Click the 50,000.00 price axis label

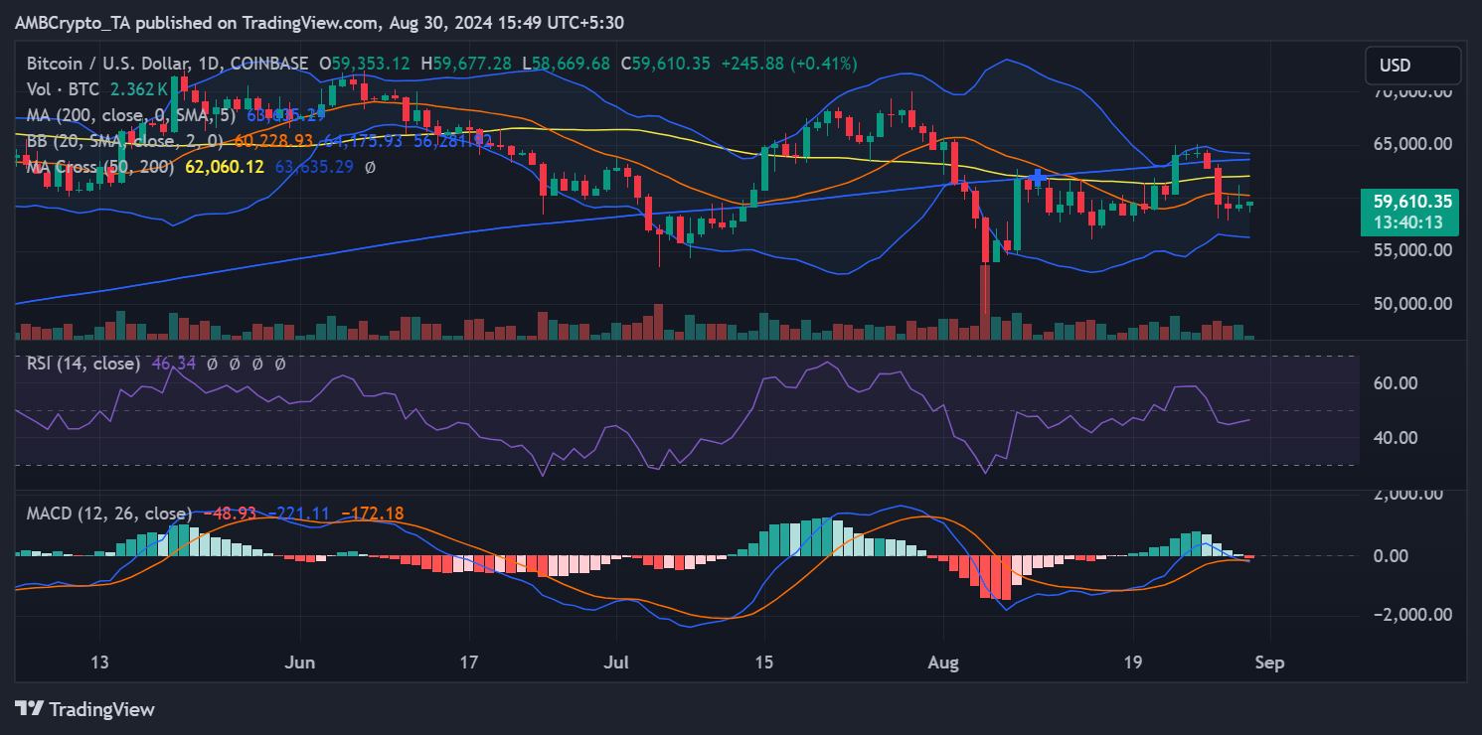click(1410, 304)
